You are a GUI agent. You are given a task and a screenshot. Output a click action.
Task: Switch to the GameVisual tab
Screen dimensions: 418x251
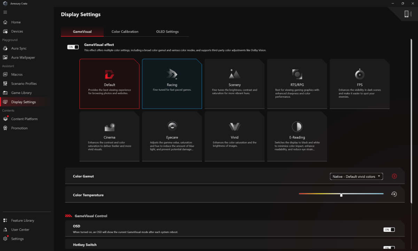82,32
